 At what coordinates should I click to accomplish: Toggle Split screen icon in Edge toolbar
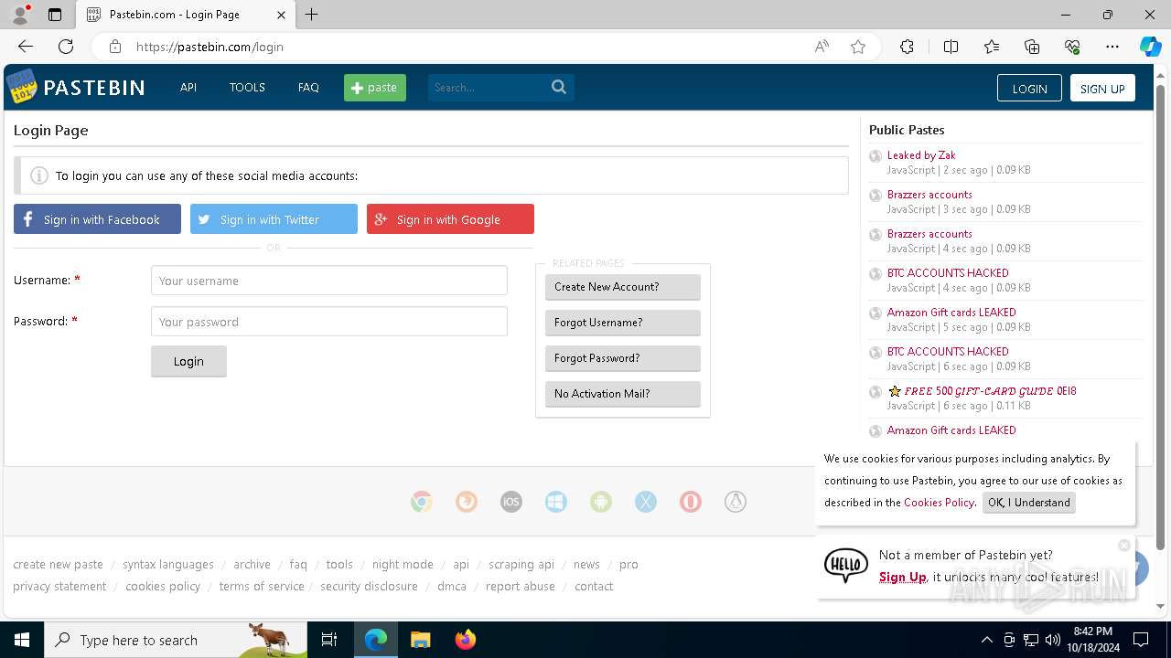point(951,47)
